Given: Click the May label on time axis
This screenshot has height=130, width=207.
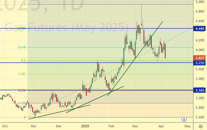Looking at the screenshot, I should tap(188, 126).
